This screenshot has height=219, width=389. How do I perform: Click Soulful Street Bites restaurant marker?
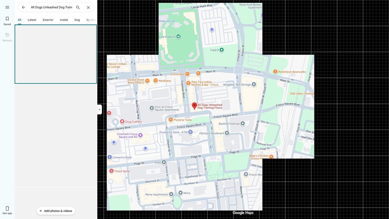point(147,81)
